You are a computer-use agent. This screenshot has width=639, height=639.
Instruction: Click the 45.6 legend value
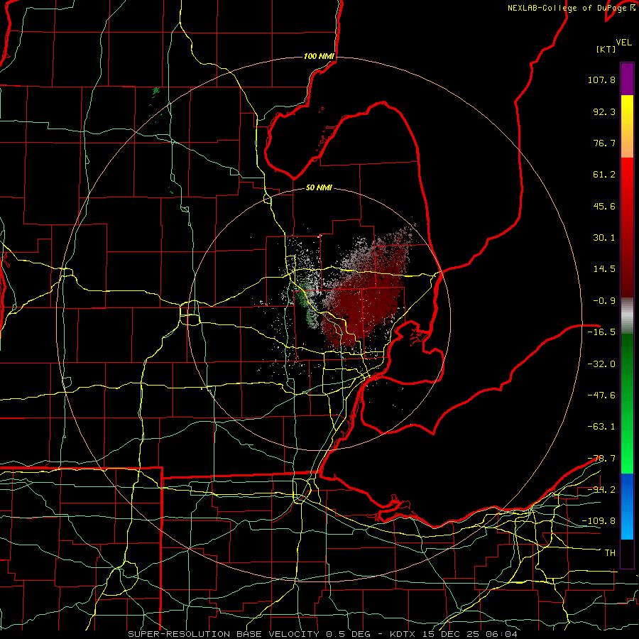tap(604, 206)
